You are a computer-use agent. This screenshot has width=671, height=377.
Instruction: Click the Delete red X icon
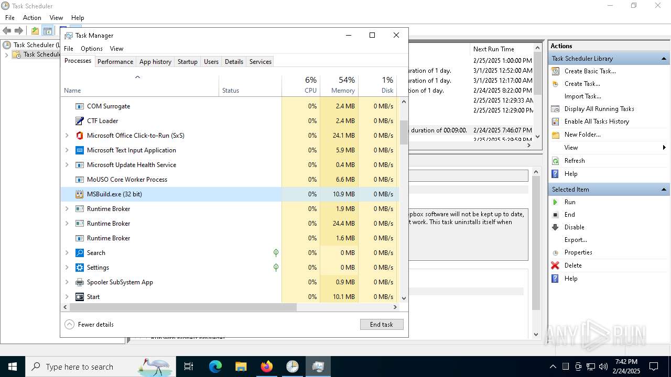point(555,265)
